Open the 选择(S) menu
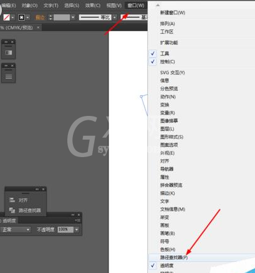The image size is (255, 273). pos(72,6)
